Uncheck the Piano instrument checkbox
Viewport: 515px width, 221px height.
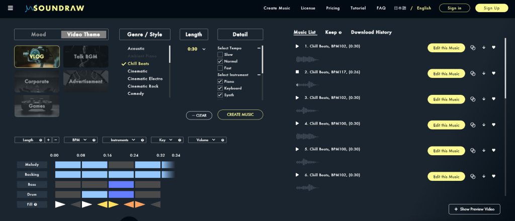(220, 81)
